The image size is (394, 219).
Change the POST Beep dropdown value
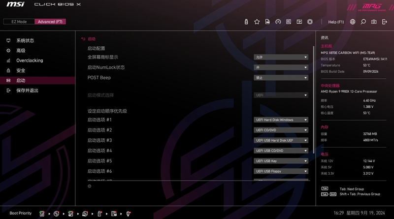281,78
